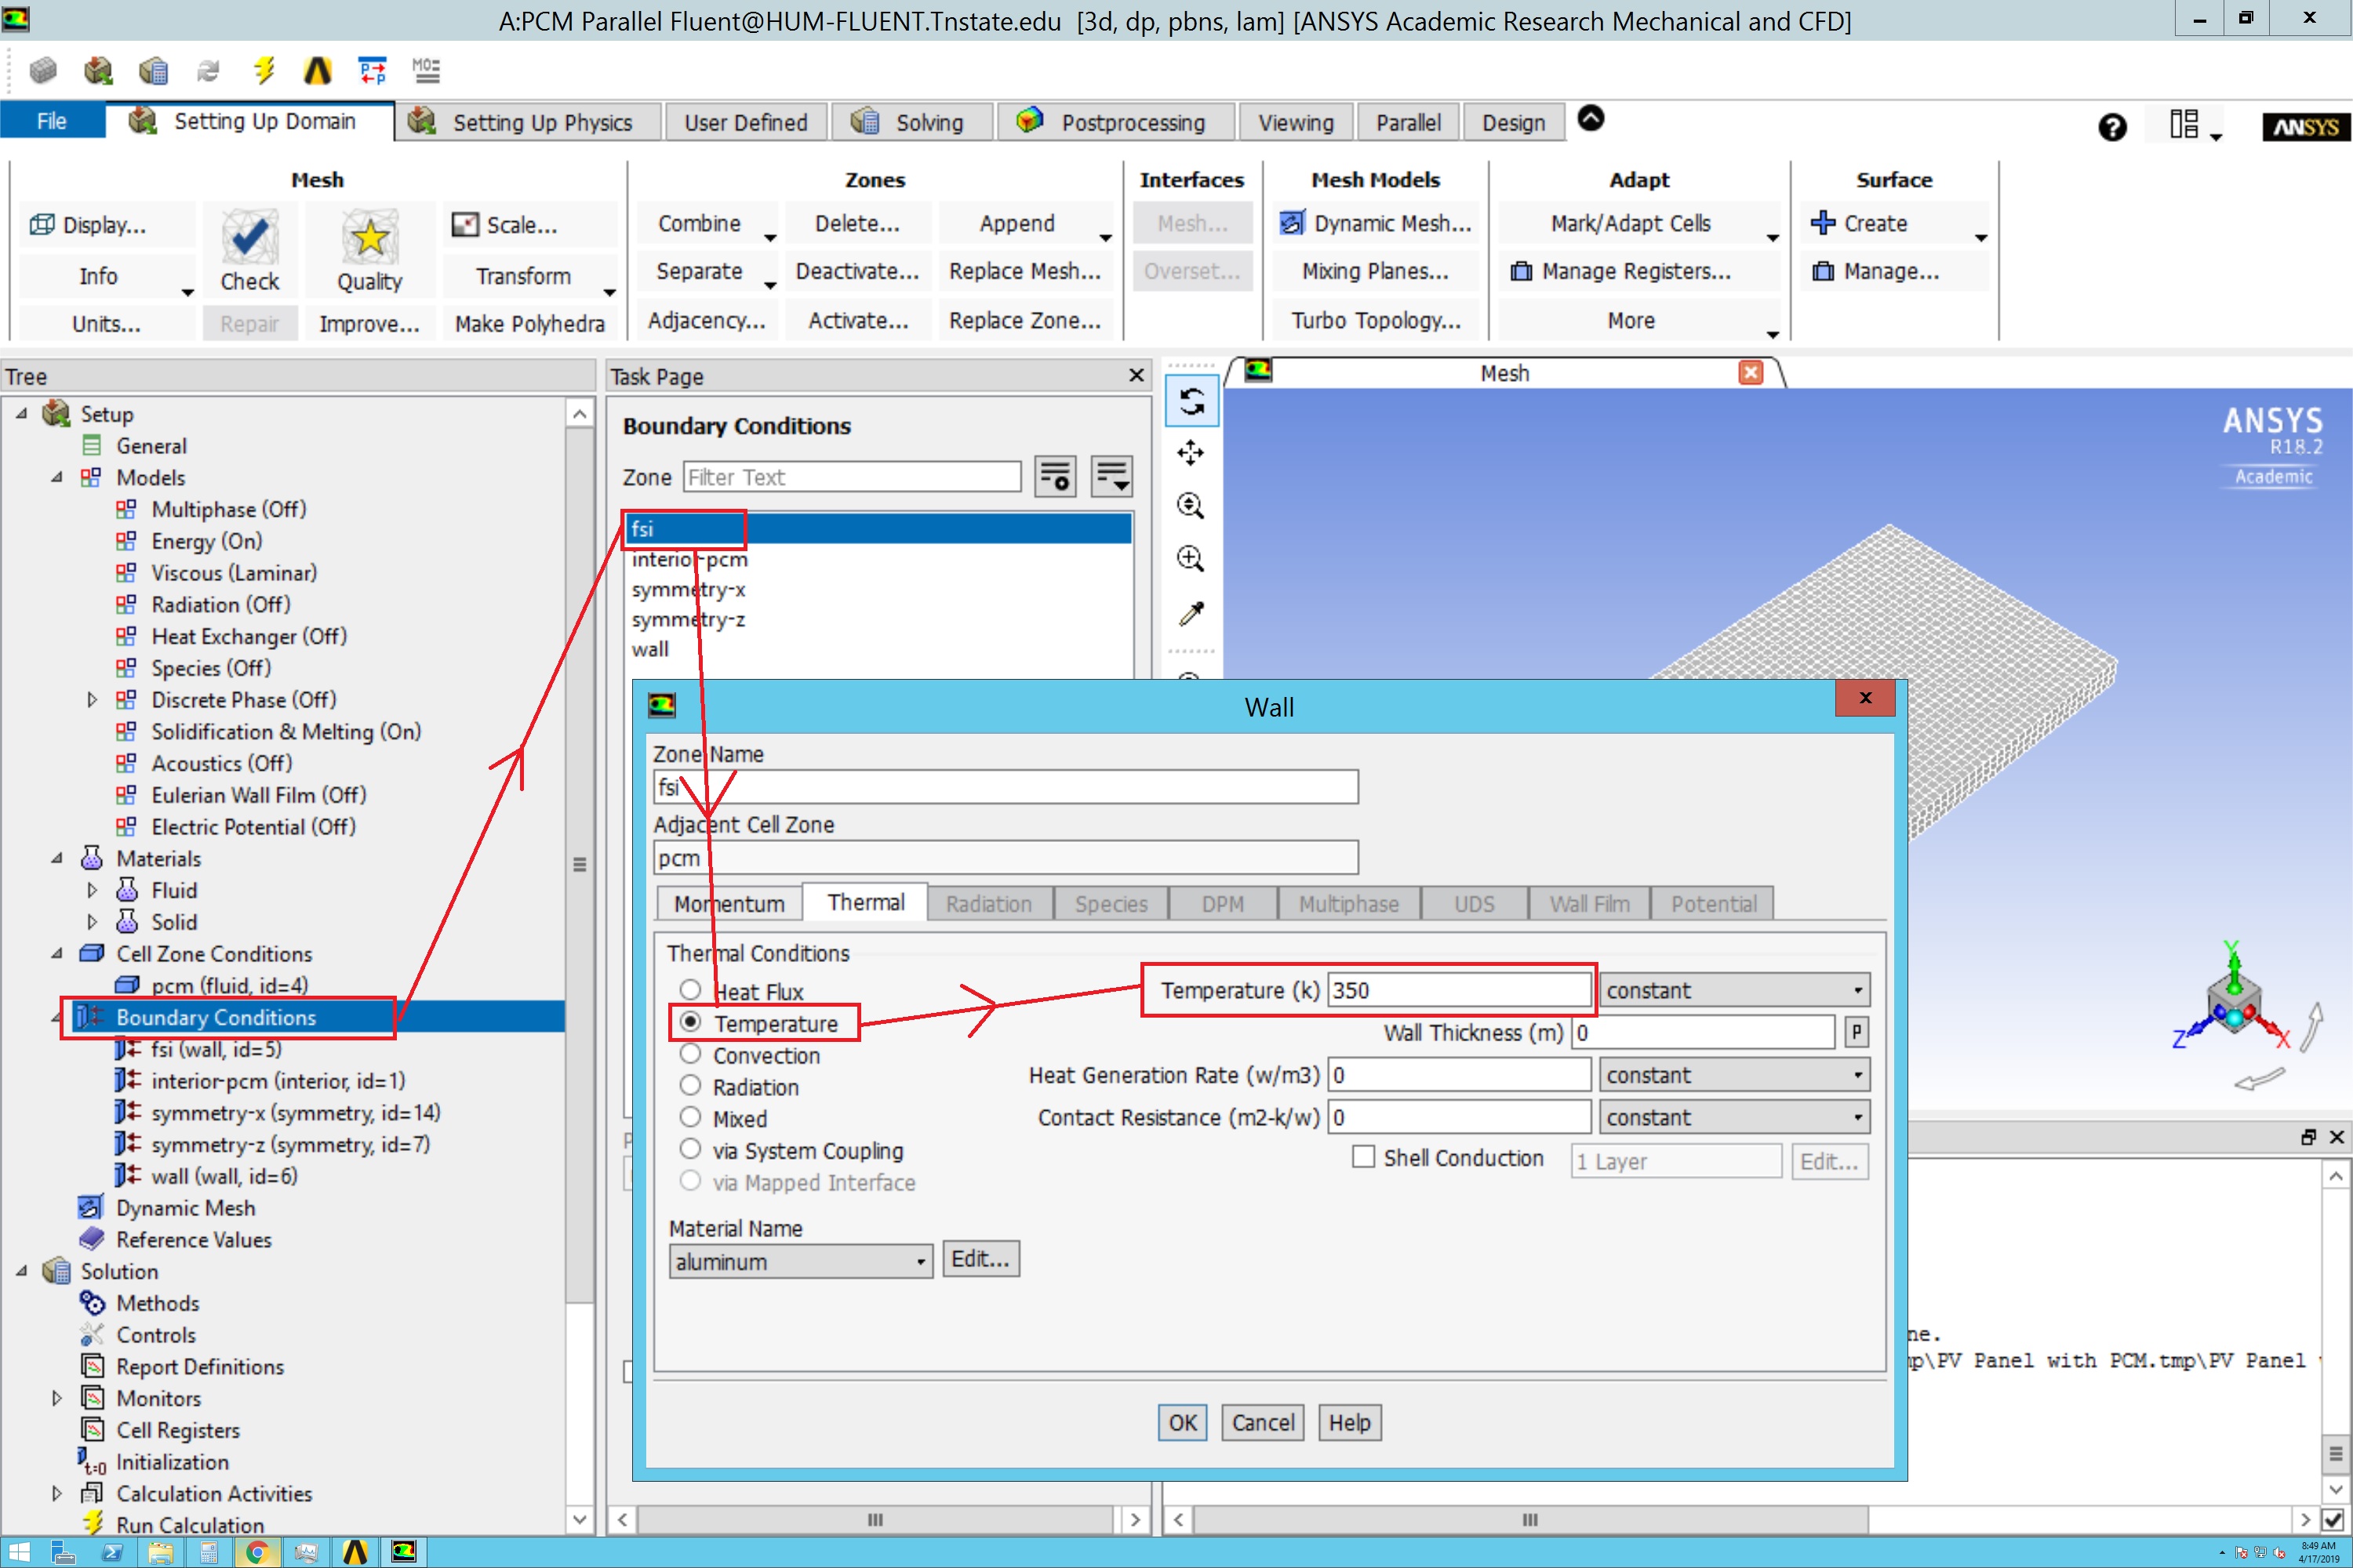Screen dimensions: 2353x1568
Task: Switch to Setting Up Physics ribbon tab
Action: (x=527, y=122)
